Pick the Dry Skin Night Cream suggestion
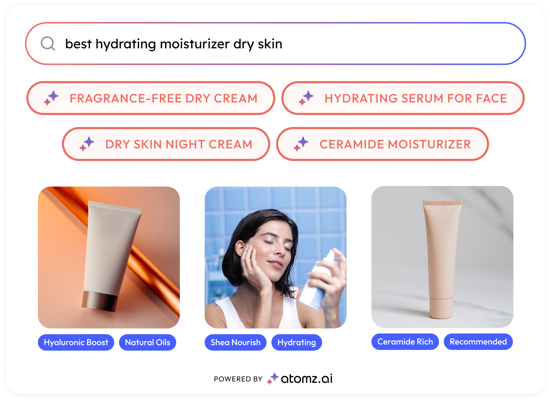The width and height of the screenshot is (550, 400). (x=166, y=144)
